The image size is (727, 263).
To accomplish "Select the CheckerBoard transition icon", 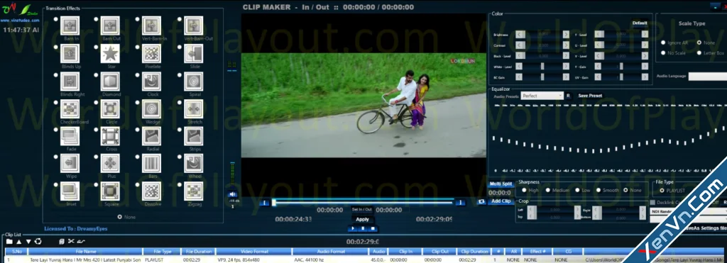I will [x=70, y=109].
